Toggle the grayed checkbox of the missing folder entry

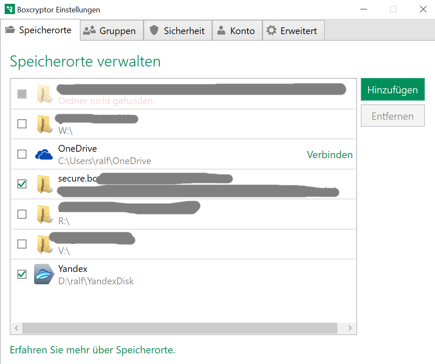coord(22,94)
